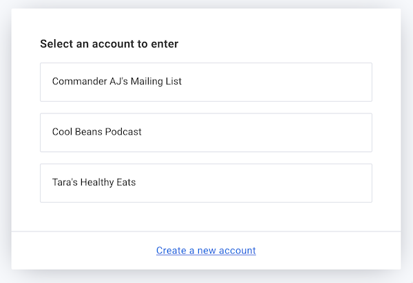
Task: Log into Commander AJ's account
Action: [206, 82]
